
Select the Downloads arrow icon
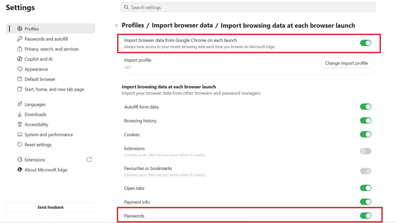(19, 114)
